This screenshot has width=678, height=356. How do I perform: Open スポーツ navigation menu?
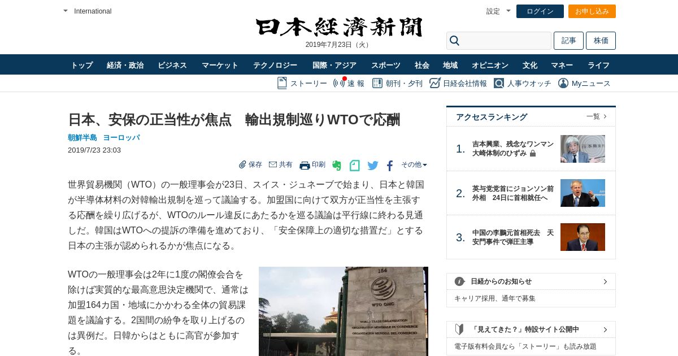[386, 65]
